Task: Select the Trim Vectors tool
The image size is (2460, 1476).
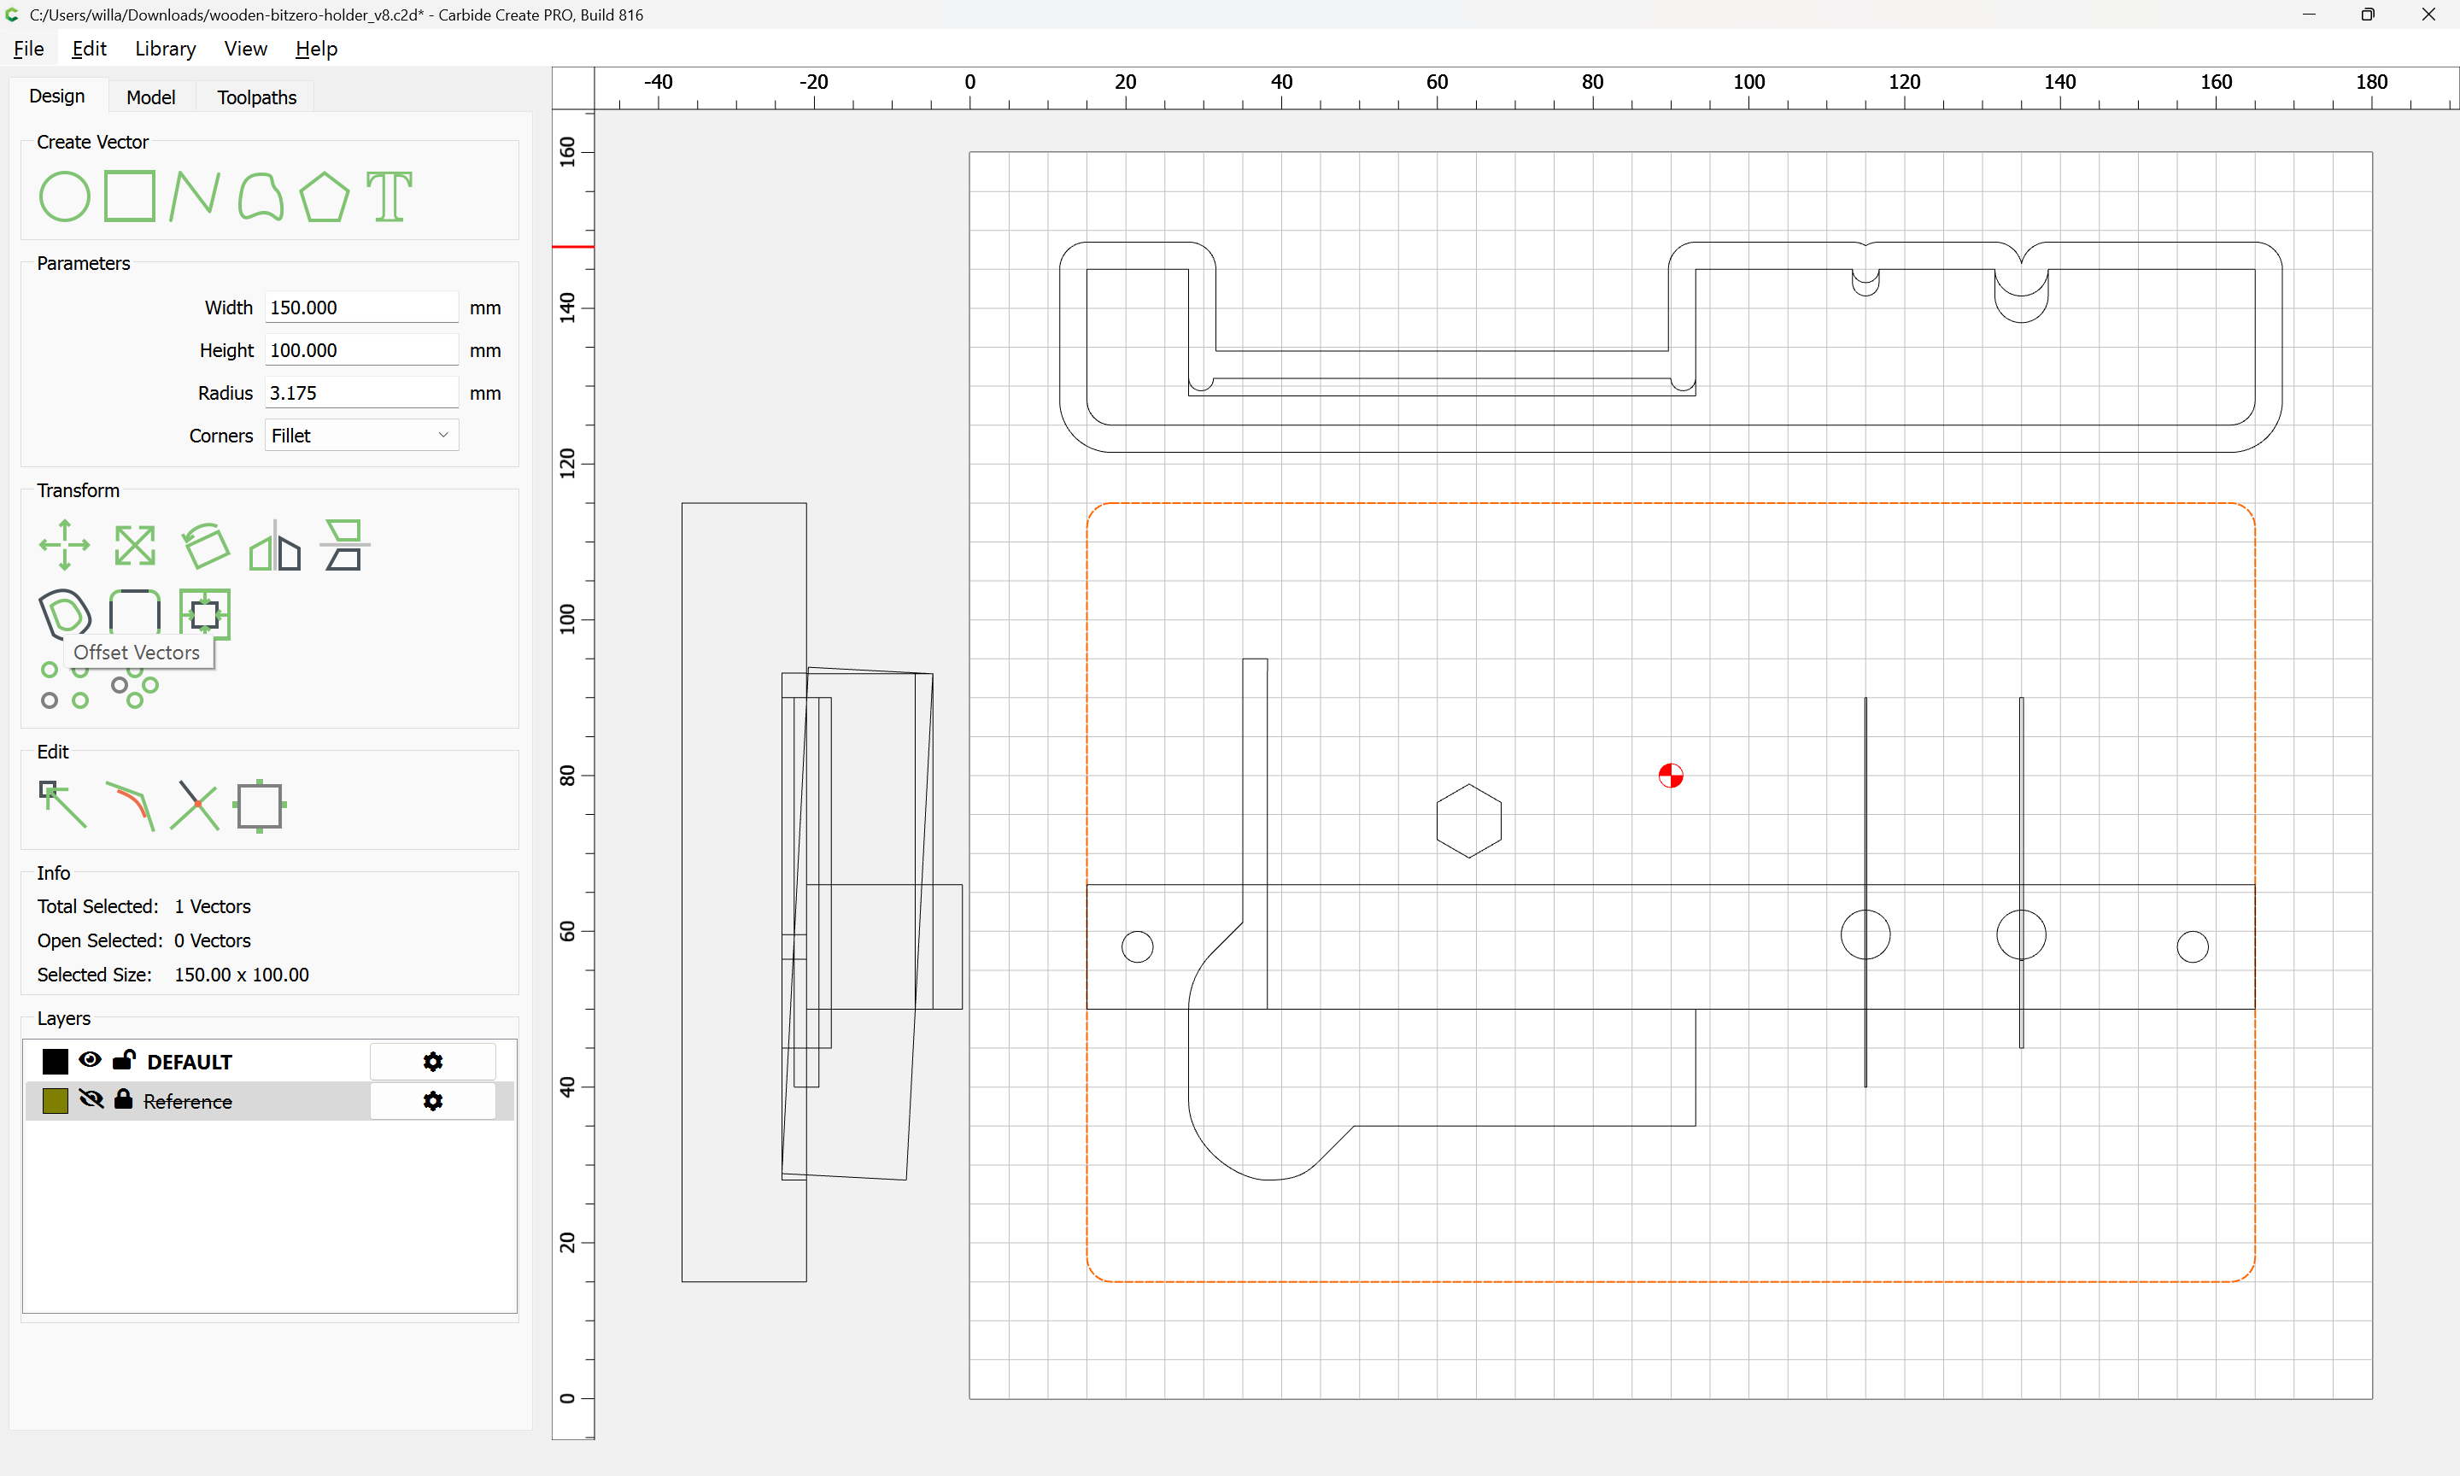Action: coord(194,805)
